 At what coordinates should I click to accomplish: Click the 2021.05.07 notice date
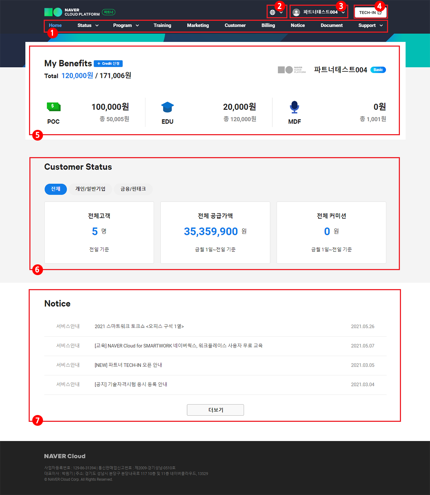(x=363, y=346)
